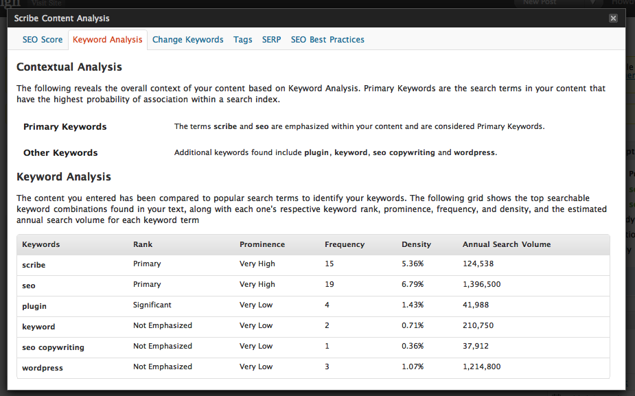635x396 pixels.
Task: Click search volume 124,538
Action: pyautogui.click(x=478, y=264)
